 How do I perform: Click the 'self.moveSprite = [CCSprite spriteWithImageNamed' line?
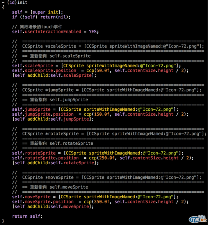95,197
